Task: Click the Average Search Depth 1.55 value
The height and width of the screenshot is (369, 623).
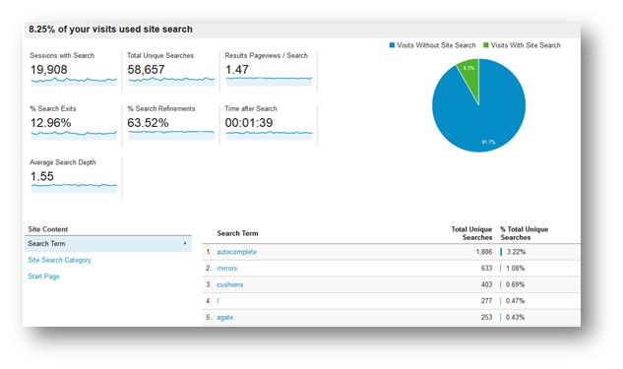Action: point(42,177)
